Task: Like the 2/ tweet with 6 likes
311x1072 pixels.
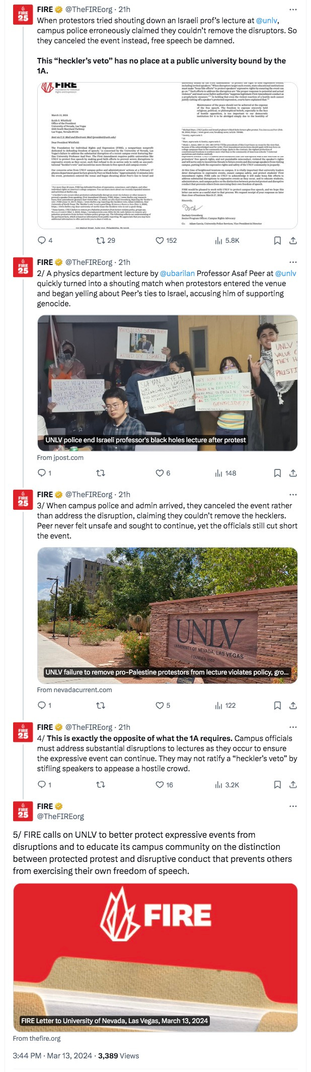Action: point(160,473)
